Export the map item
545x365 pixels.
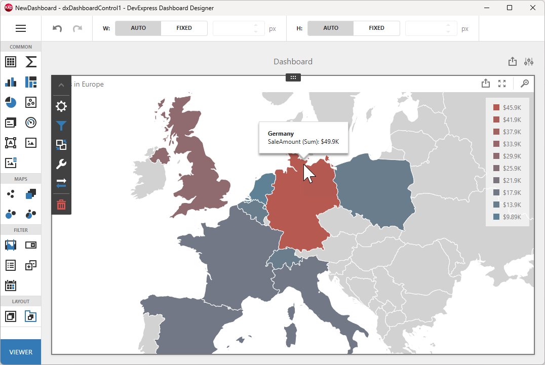pyautogui.click(x=486, y=84)
